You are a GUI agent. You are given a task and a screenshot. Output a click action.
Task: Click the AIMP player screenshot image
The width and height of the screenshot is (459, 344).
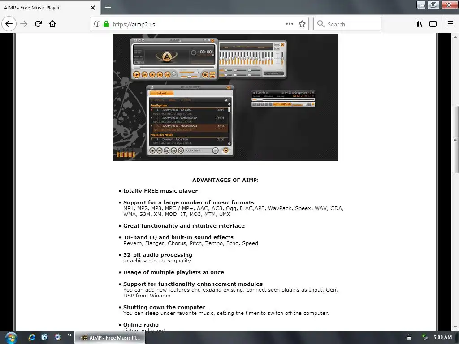click(x=225, y=97)
